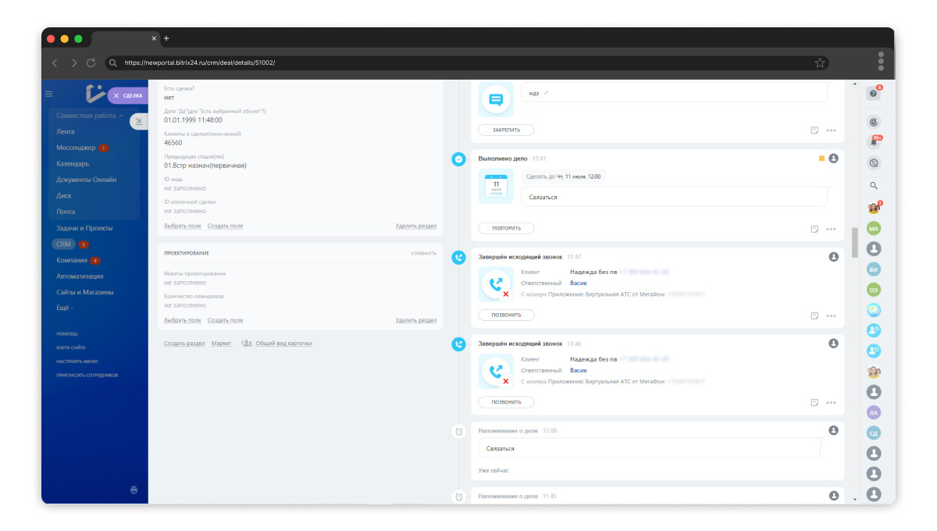Click ПОЗВОНИТЬ in the 13:47 call card

506,315
